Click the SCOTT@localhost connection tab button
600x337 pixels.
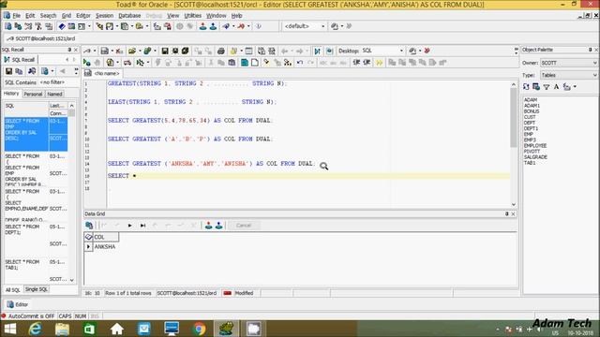[x=41, y=38]
